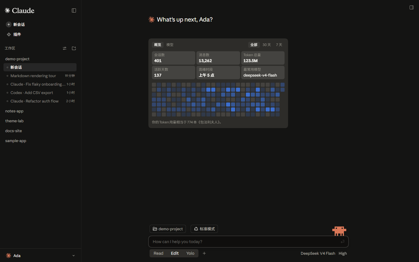419x262 pixels.
Task: Click the 会话数 401 stat card
Action: coord(173,58)
